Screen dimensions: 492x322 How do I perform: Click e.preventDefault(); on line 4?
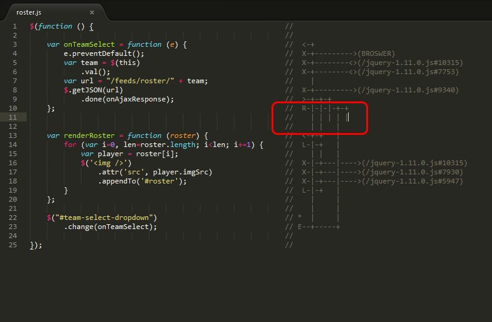(104, 53)
